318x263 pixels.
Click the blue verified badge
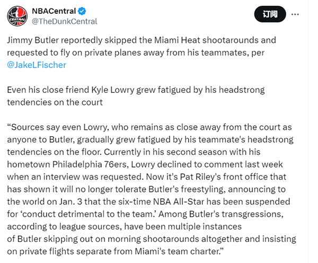click(x=82, y=11)
